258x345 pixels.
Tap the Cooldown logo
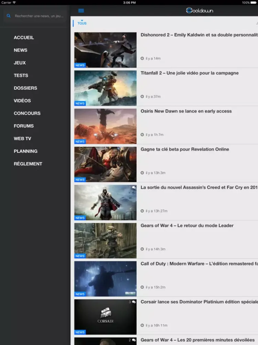pyautogui.click(x=200, y=10)
